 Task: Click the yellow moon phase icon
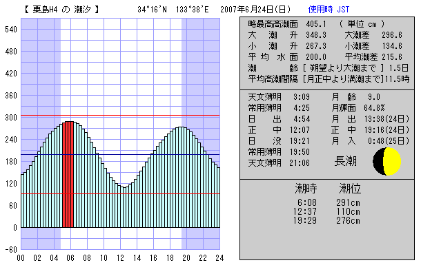point(387,161)
